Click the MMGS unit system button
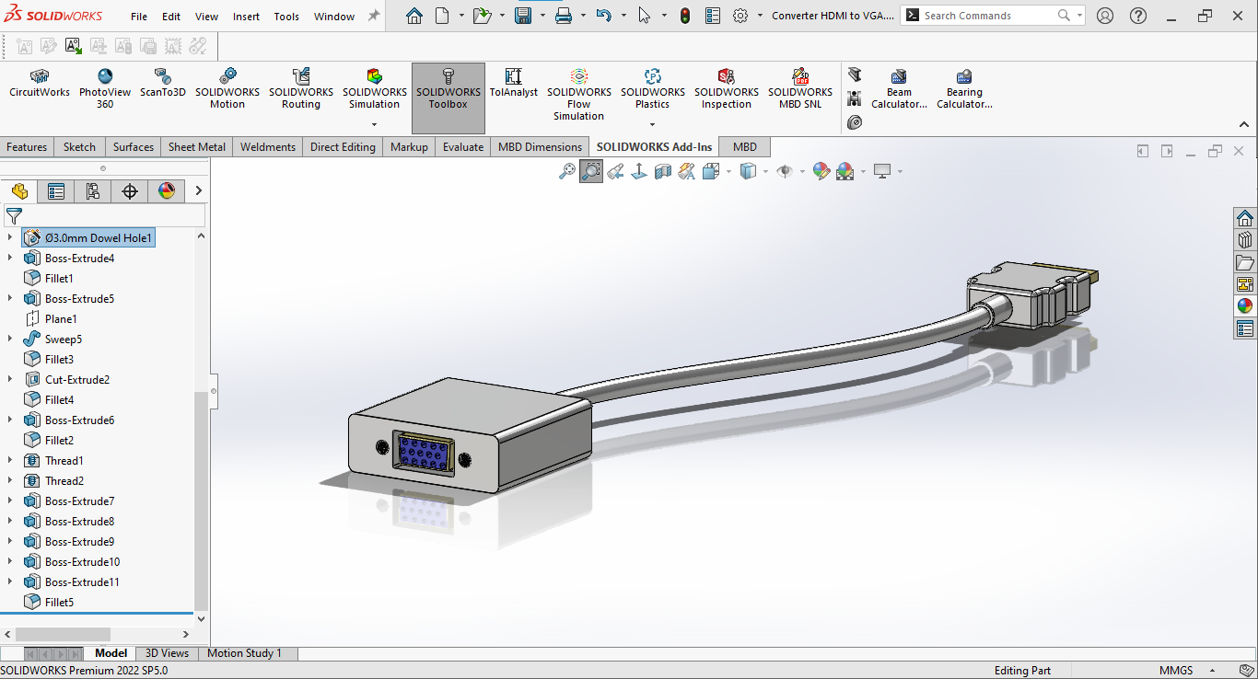The width and height of the screenshot is (1258, 679). 1175,671
